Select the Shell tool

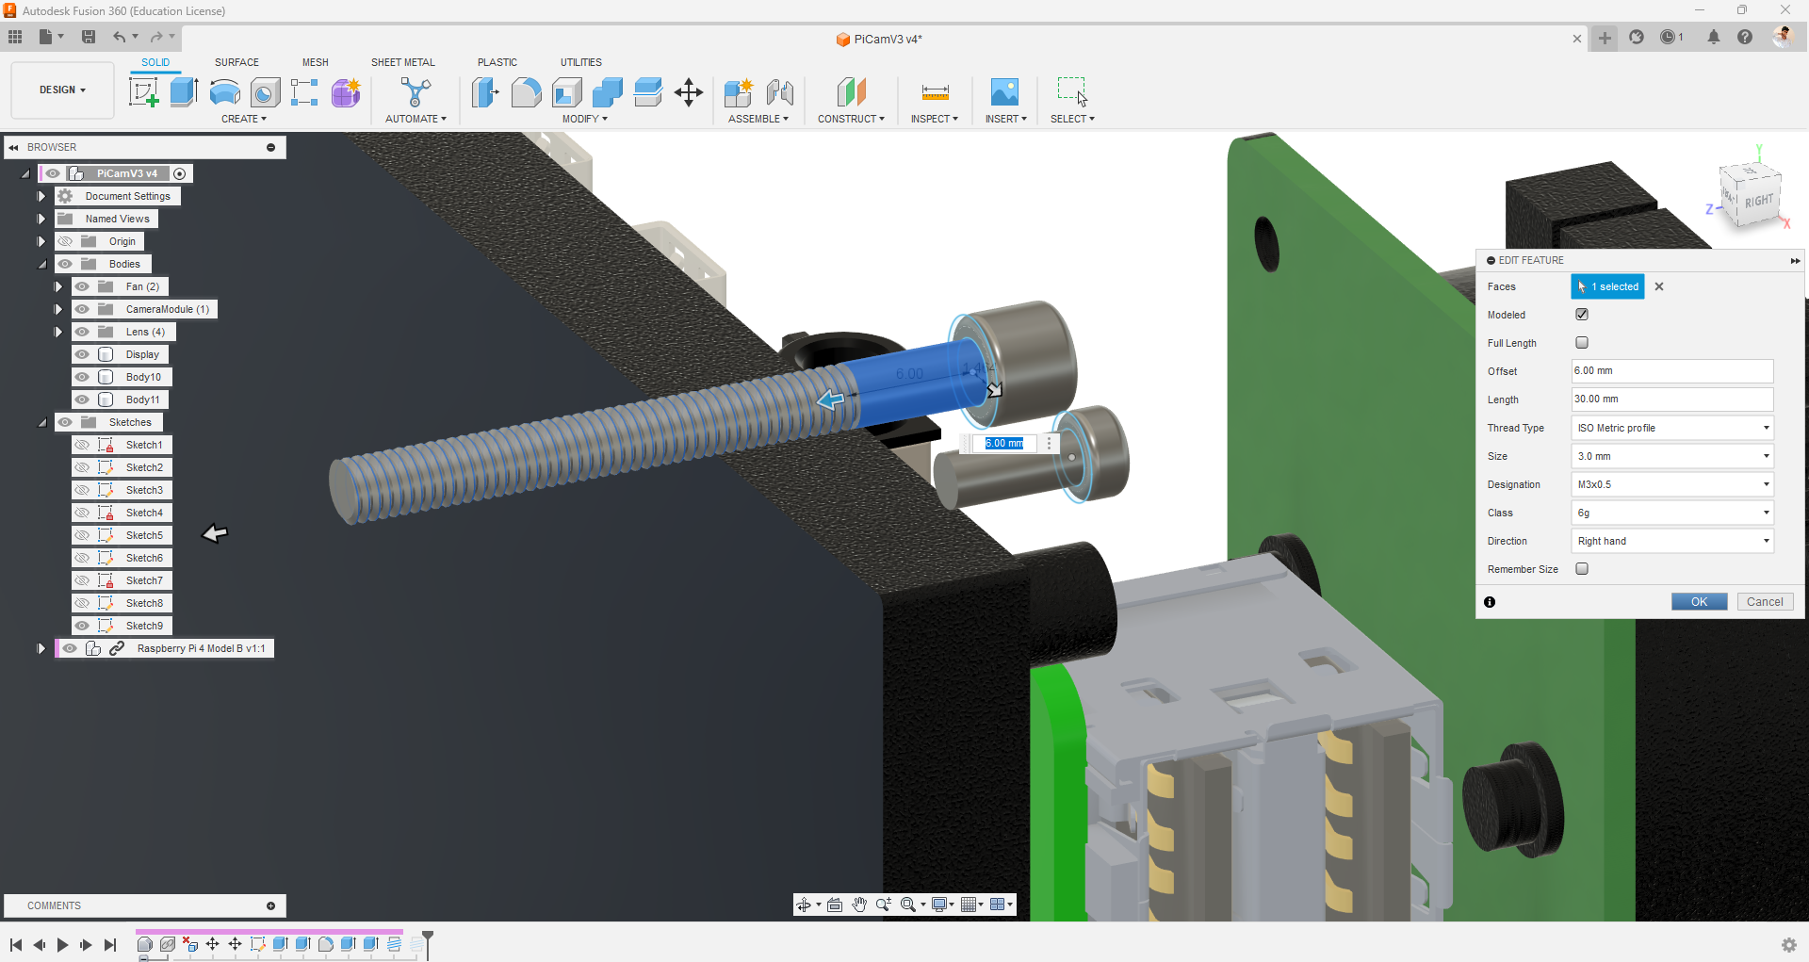[x=566, y=92]
